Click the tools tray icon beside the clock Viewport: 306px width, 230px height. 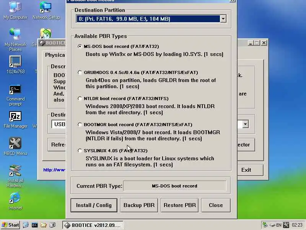[x=286, y=225]
